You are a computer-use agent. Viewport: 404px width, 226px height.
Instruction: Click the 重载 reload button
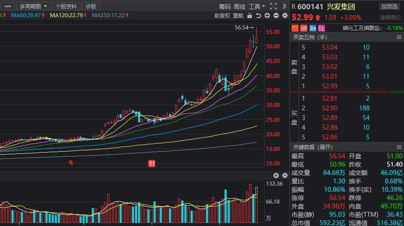238,16
